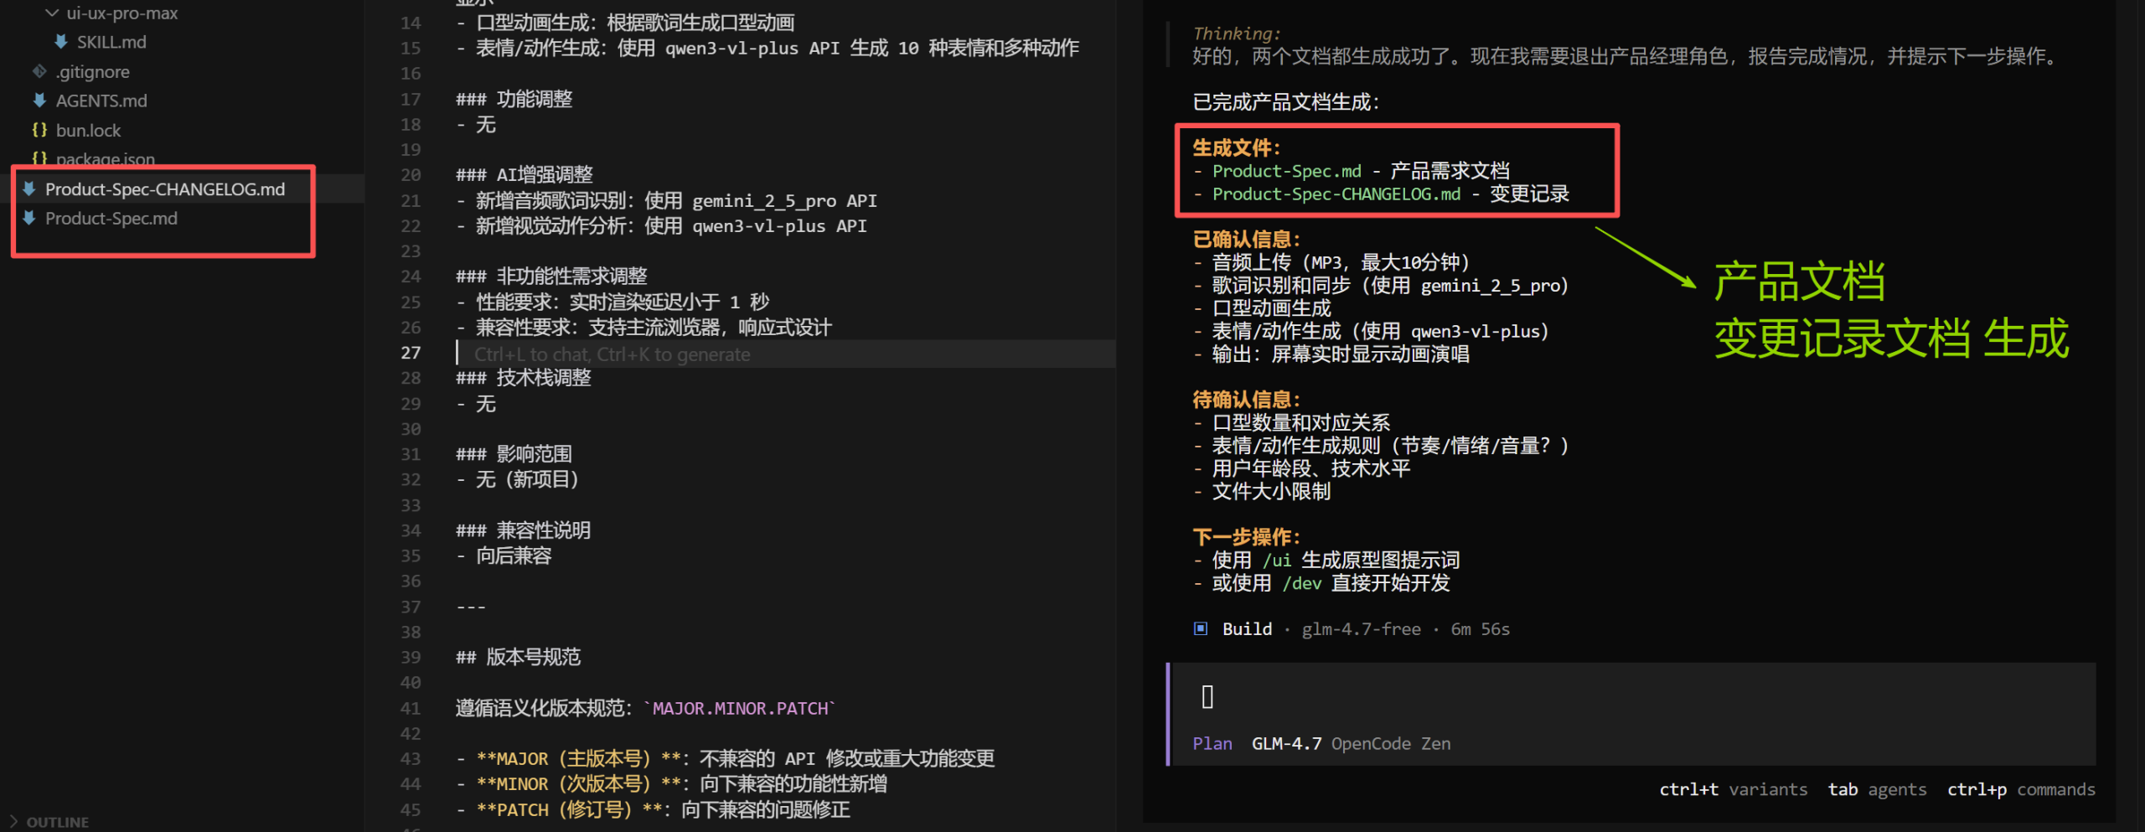Click the Ctrl+L placeholder on line 27
This screenshot has height=832, width=2145.
612,354
